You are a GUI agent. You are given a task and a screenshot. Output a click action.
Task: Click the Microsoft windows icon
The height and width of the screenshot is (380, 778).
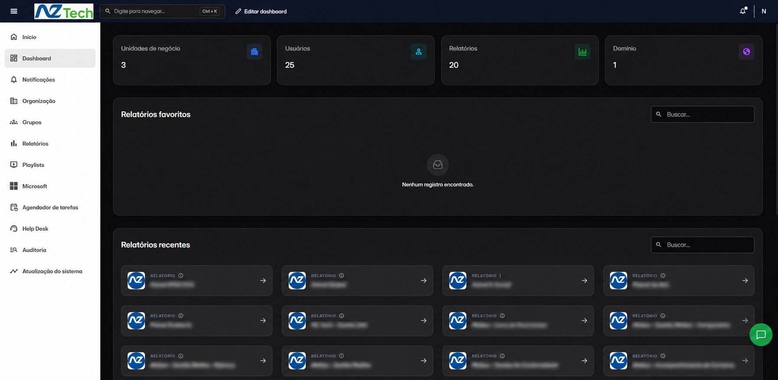pos(14,186)
